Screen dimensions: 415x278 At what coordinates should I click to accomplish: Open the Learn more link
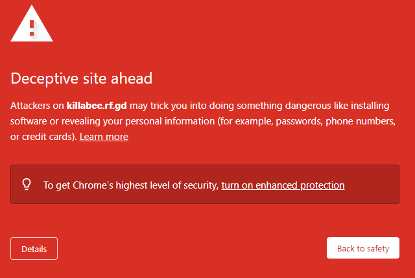click(x=104, y=137)
